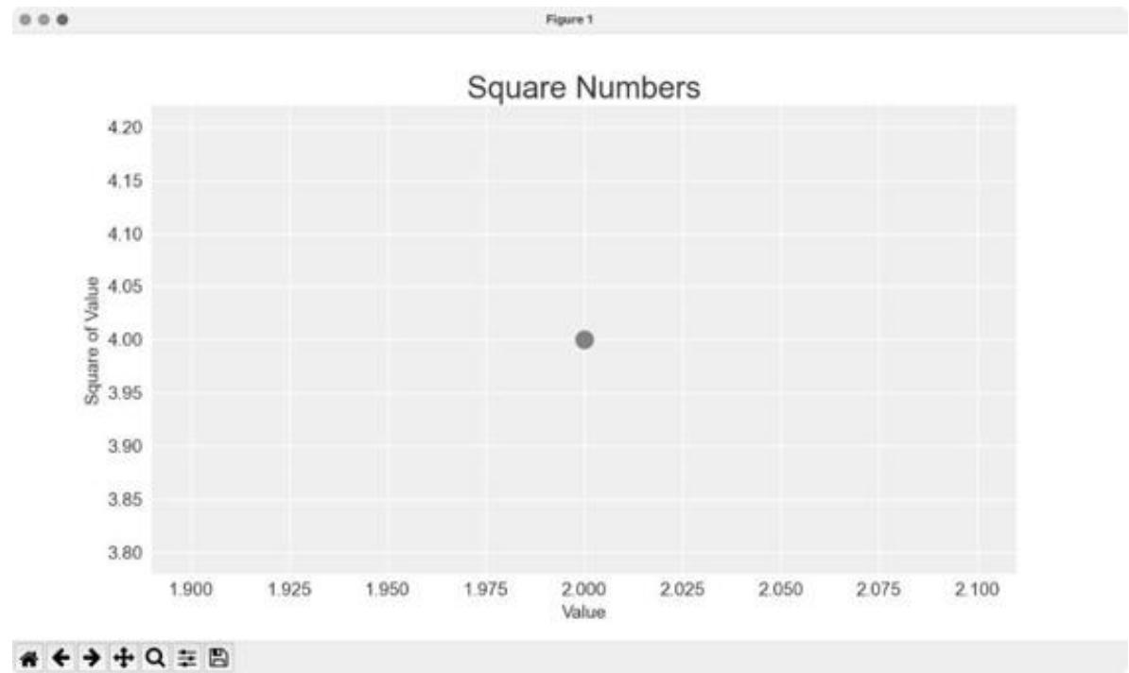Go back to previous view
This screenshot has height=673, width=1129.
tap(61, 657)
